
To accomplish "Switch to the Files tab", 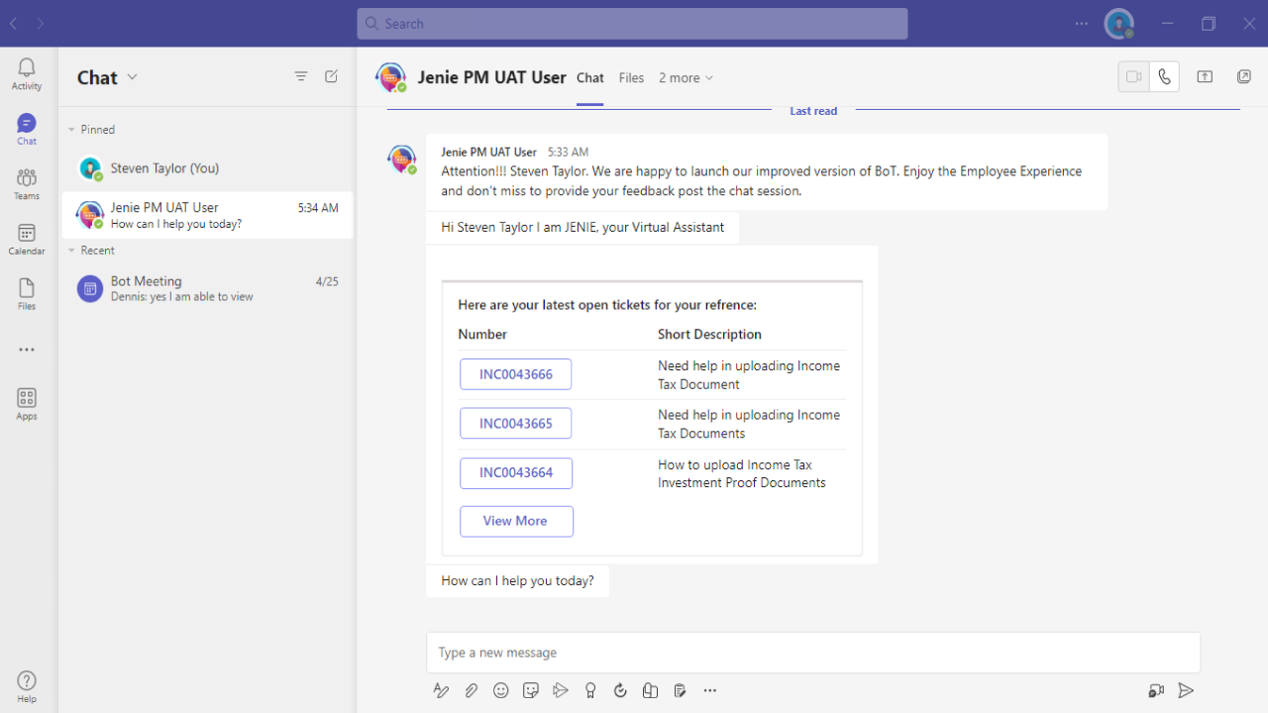I will coord(631,78).
